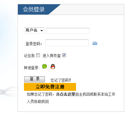This screenshot has height=120, width=136.
Task: Click the 登 录 button
Action: tap(35, 79)
